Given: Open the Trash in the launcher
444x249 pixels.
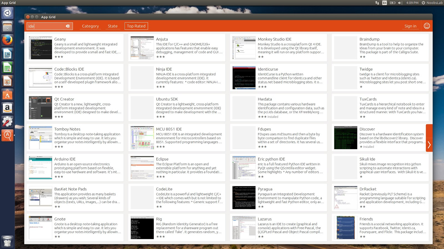Looking at the screenshot, I should 7,242.
